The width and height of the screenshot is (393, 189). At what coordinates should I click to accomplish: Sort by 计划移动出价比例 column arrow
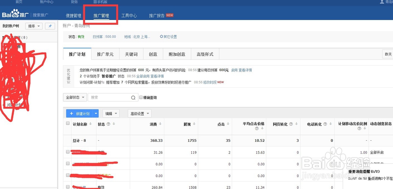(x=365, y=128)
